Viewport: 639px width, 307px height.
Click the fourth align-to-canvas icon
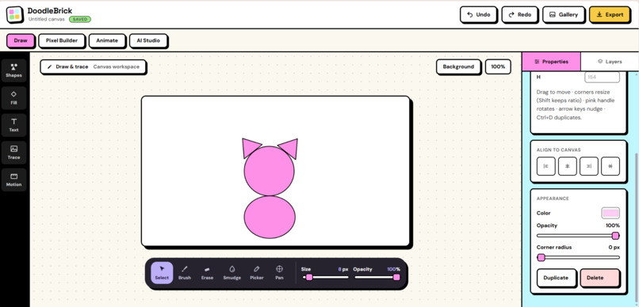pos(610,166)
